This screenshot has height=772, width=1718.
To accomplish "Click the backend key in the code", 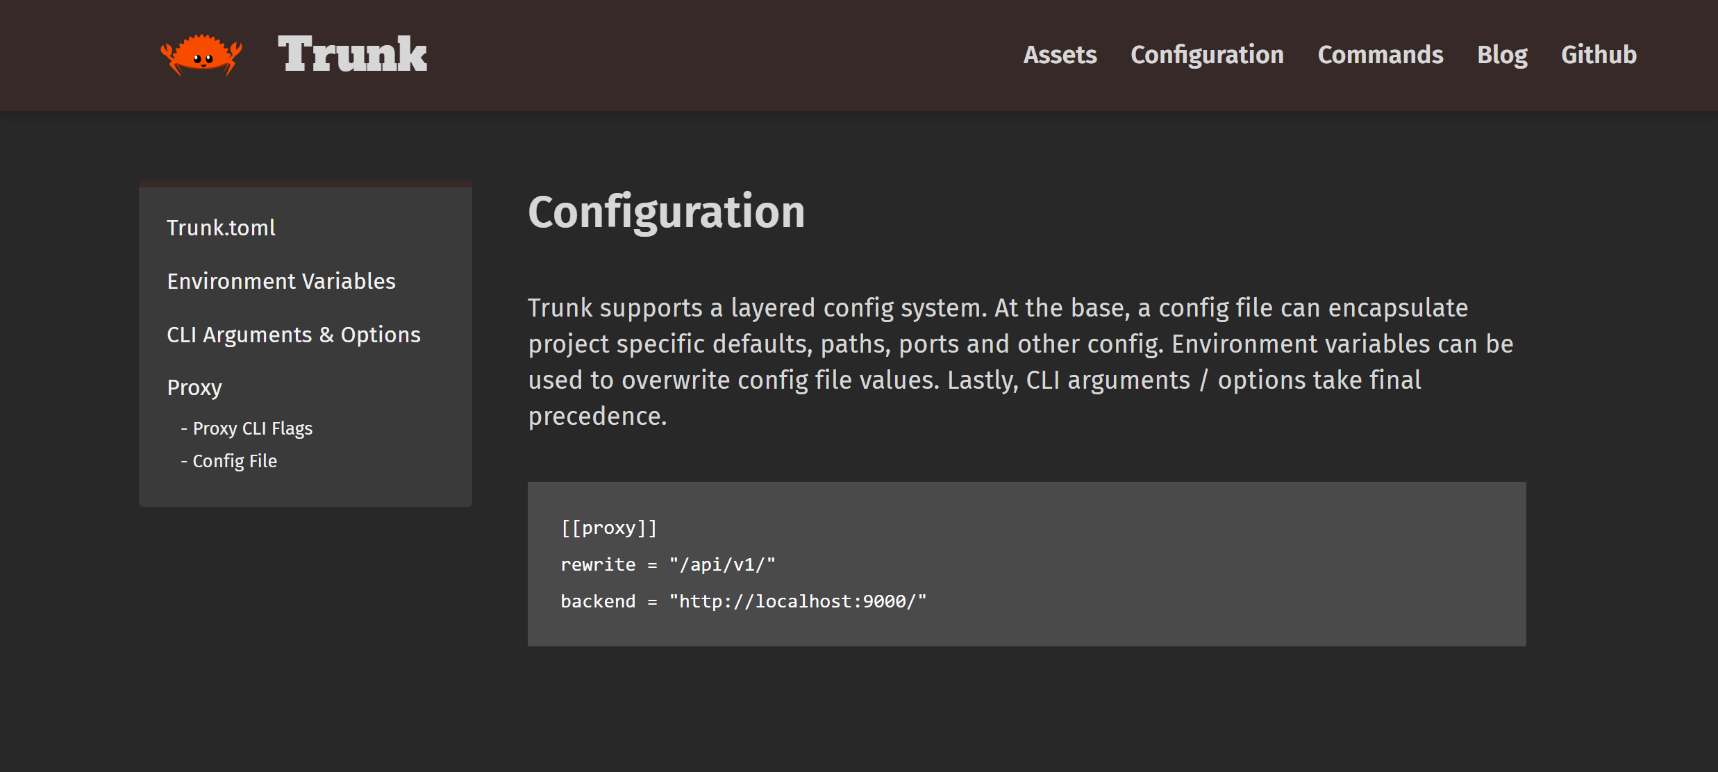I will pos(598,602).
